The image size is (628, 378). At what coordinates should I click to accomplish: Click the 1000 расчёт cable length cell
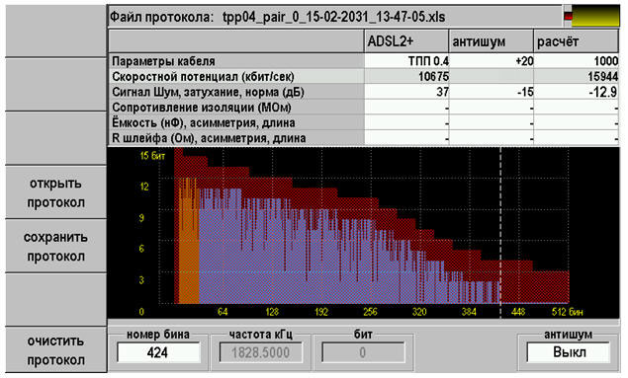pyautogui.click(x=577, y=61)
